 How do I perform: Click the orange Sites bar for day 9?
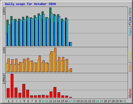pyautogui.click(x=40, y=64)
